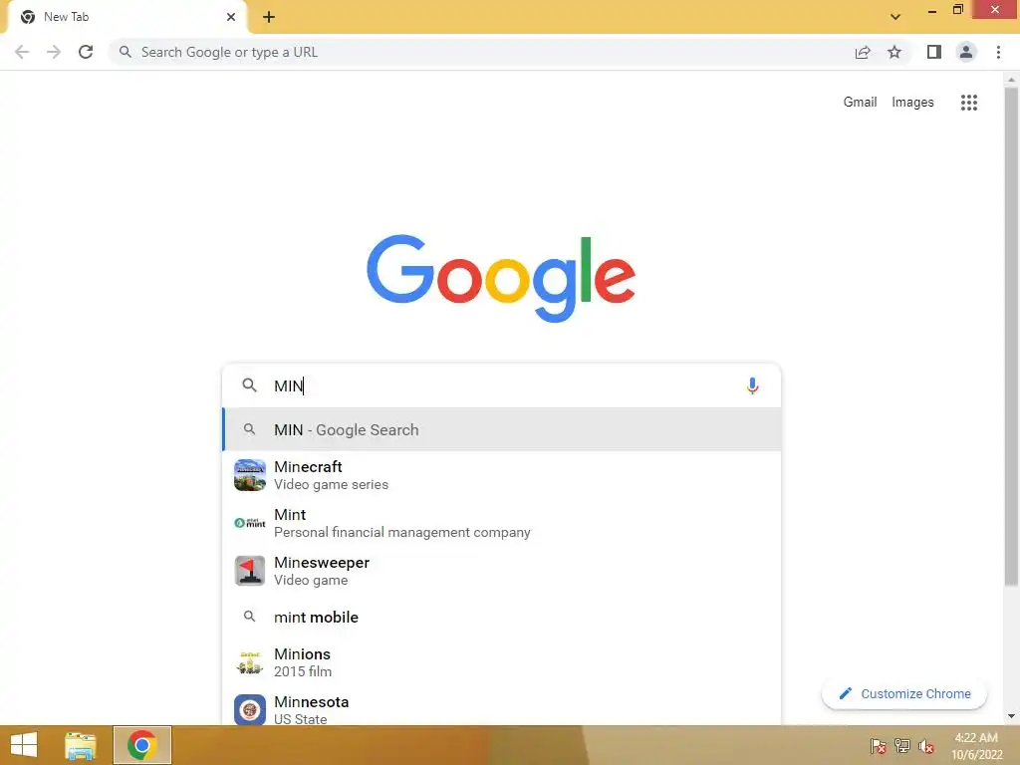Screen dimensions: 1020x765
Task: Click the Minnesota state seal icon
Action: 250,709
